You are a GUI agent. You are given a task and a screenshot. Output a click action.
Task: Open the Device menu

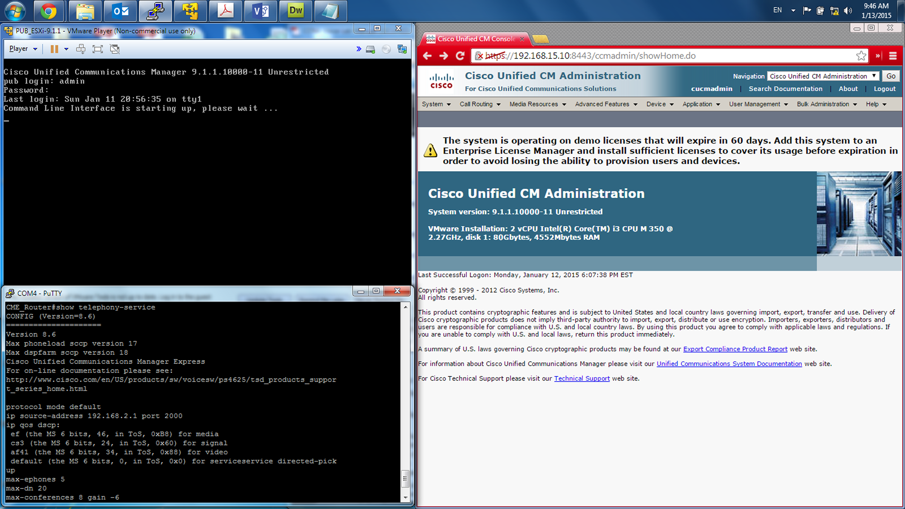[x=660, y=104]
